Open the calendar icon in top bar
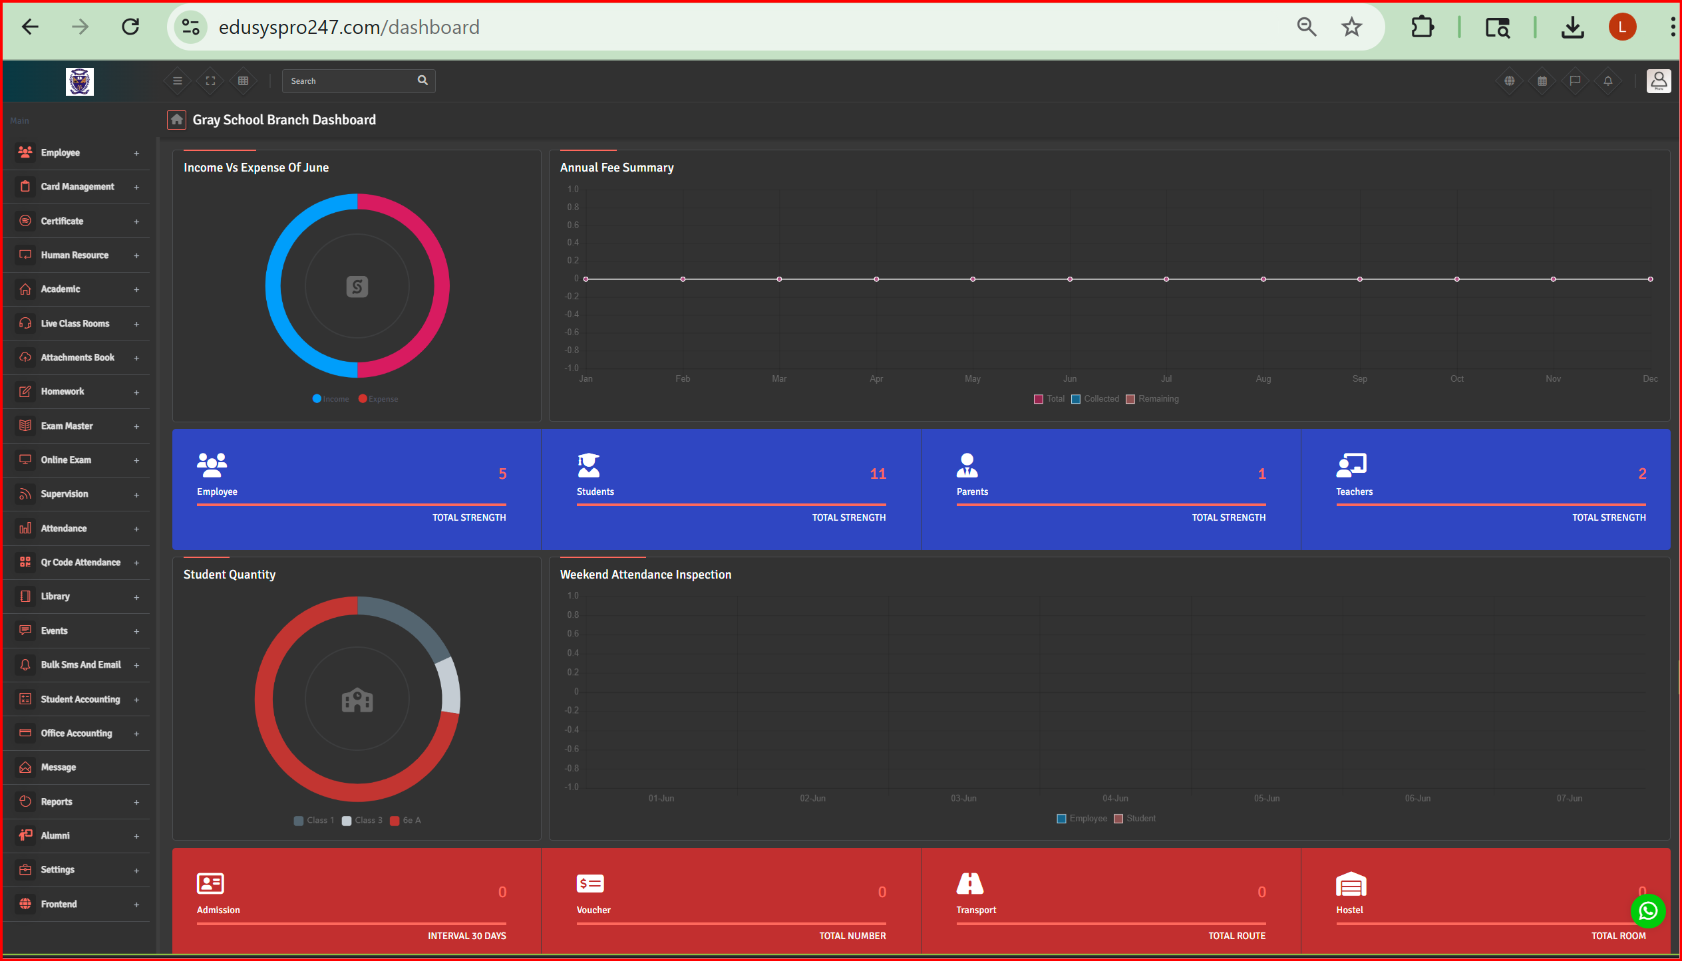 [x=1542, y=80]
